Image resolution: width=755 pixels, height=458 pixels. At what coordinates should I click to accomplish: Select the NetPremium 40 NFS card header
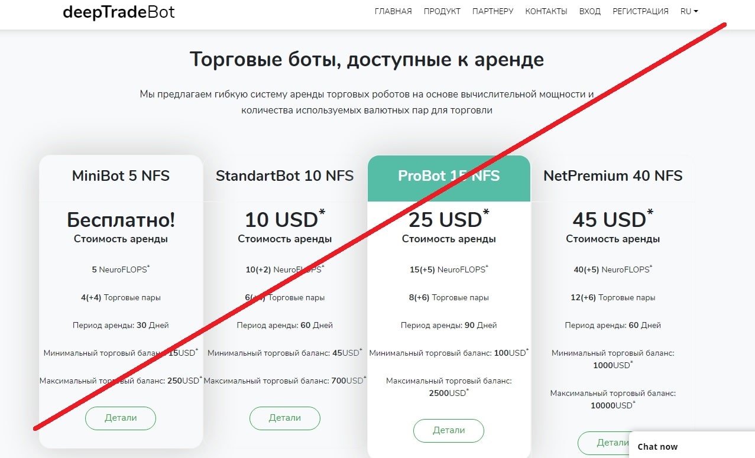(613, 176)
